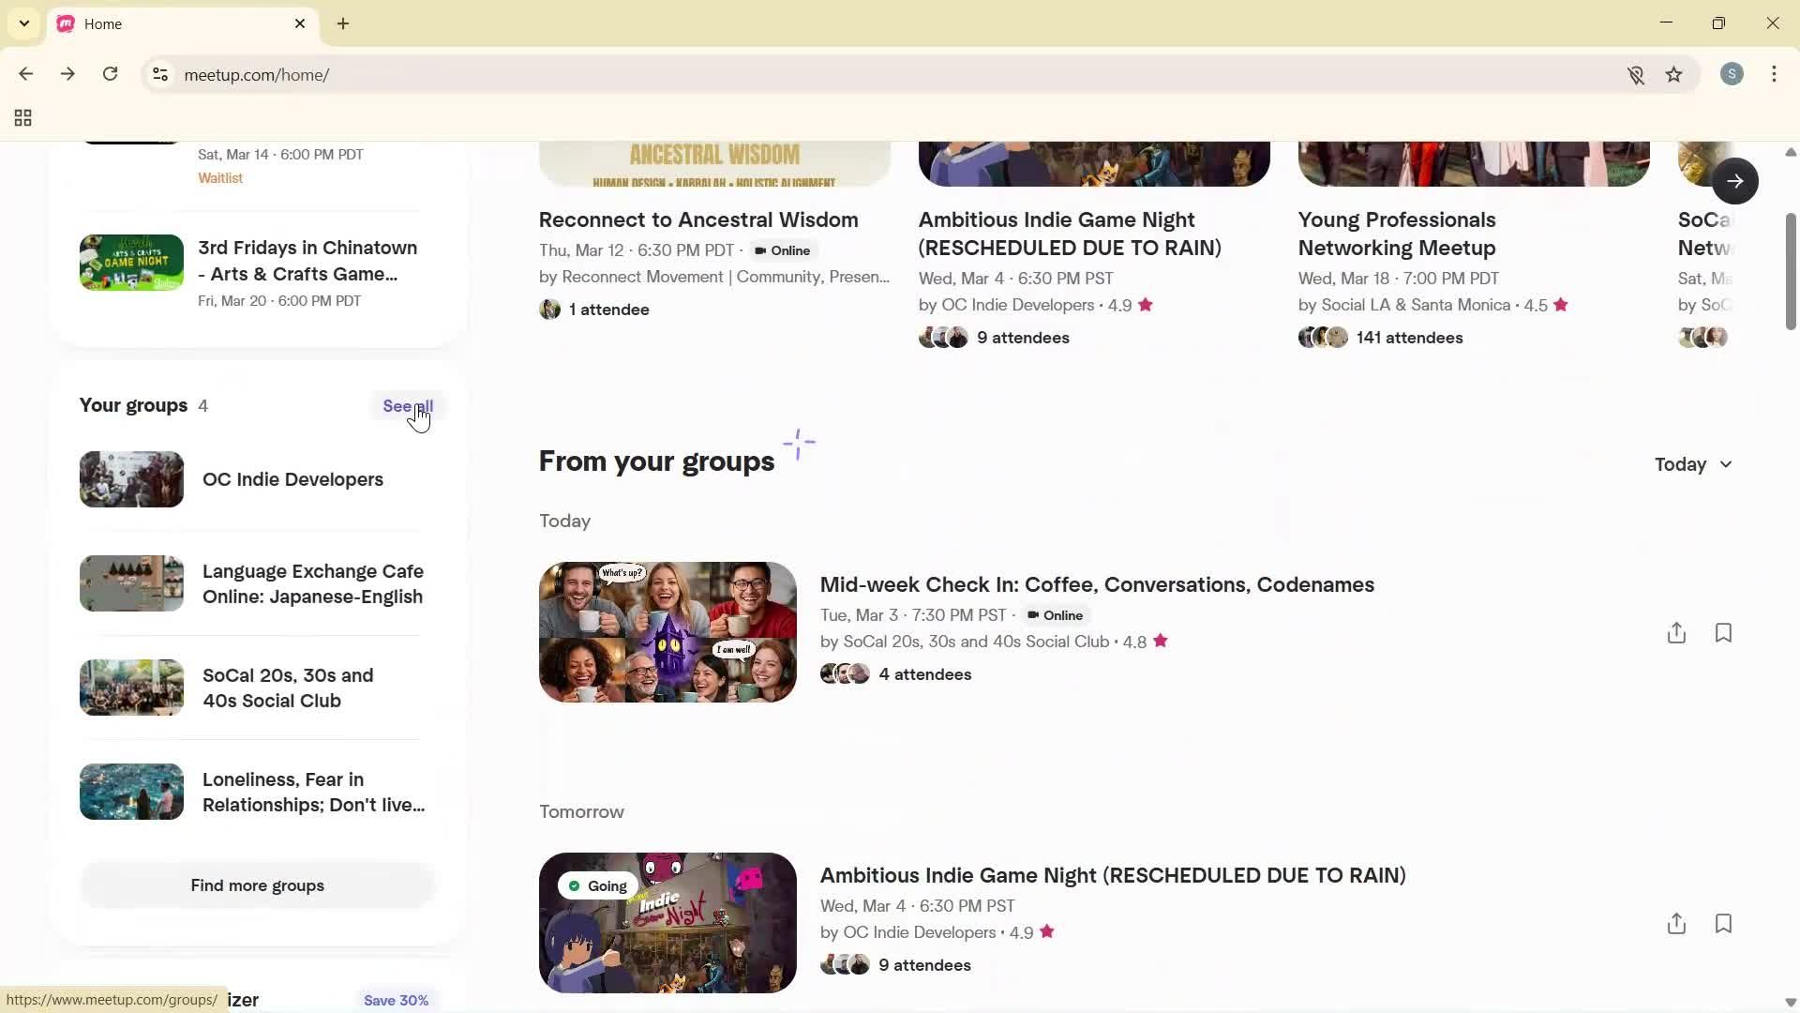
Task: Reload the current page
Action: (110, 74)
